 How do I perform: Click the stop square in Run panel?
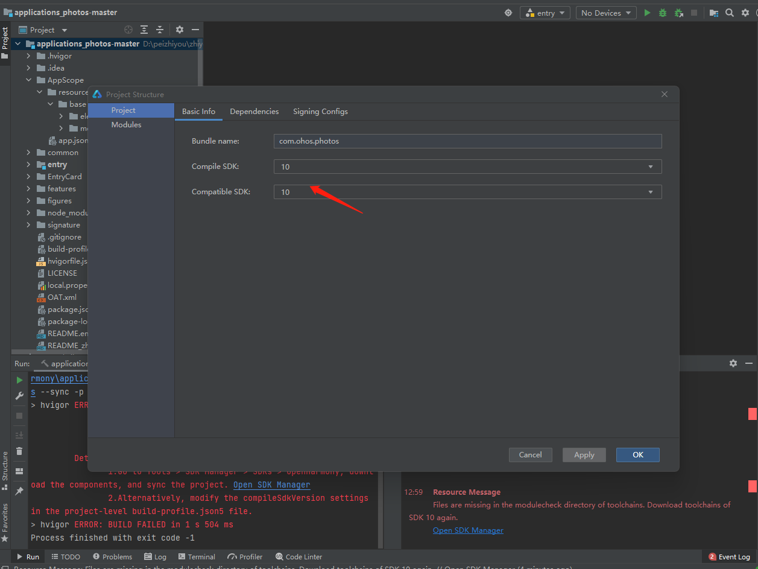(19, 416)
